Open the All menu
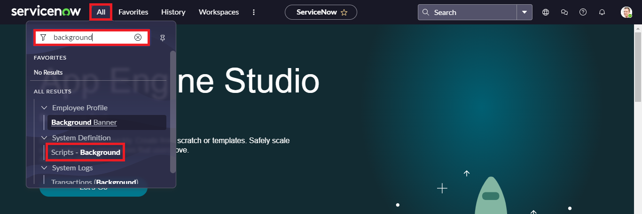642x214 pixels. (101, 12)
